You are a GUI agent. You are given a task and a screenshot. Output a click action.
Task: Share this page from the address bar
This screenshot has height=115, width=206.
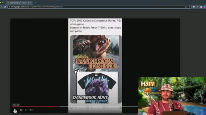coord(186,7)
